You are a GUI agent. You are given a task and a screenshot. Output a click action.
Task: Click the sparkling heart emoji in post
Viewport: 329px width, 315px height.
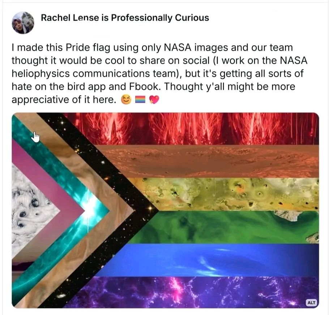pyautogui.click(x=154, y=99)
